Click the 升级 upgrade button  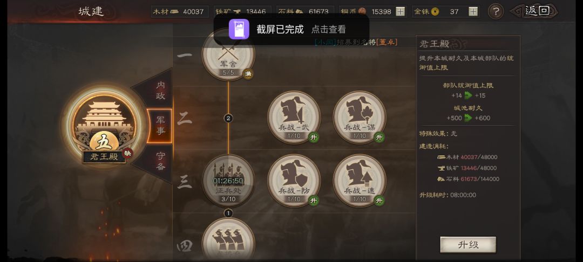tap(467, 245)
